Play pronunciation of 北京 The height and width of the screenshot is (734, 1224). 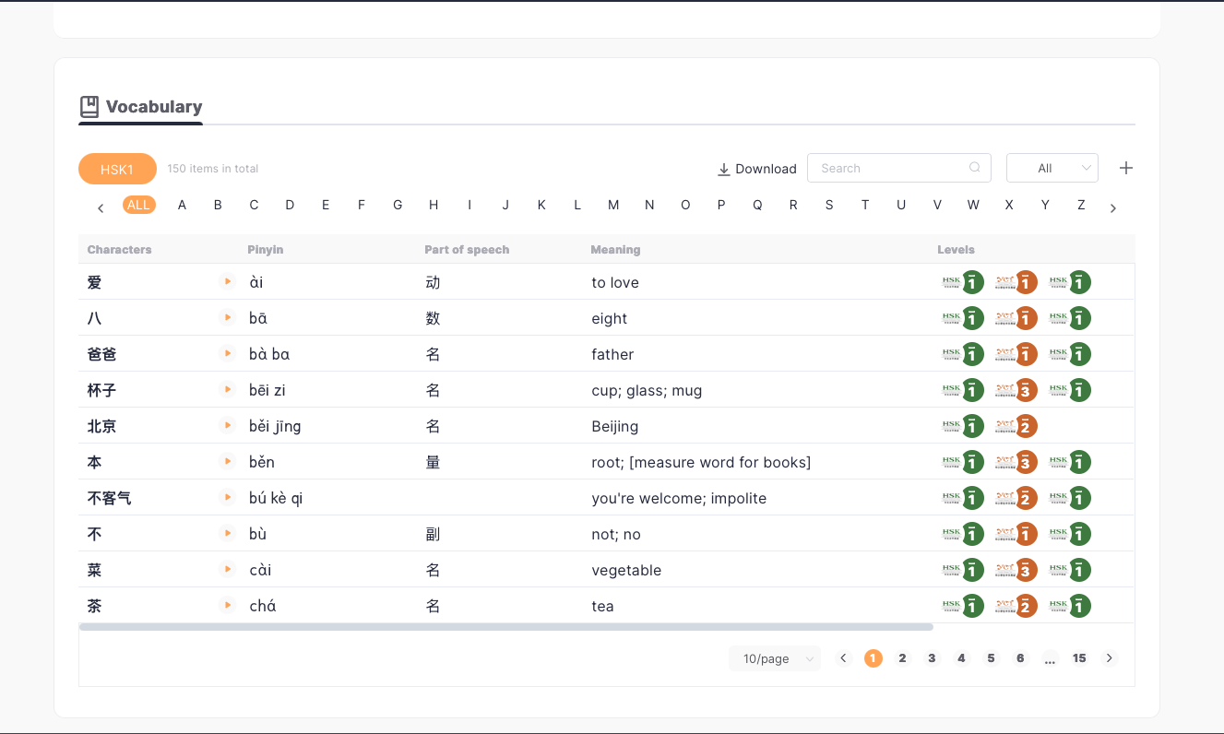tap(228, 425)
